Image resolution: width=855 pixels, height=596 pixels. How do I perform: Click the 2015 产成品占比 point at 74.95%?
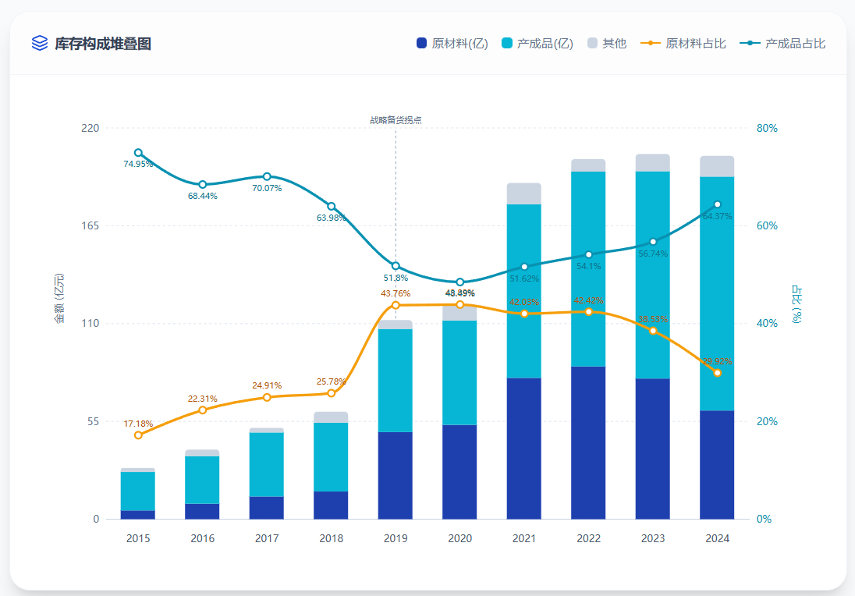pyautogui.click(x=138, y=153)
